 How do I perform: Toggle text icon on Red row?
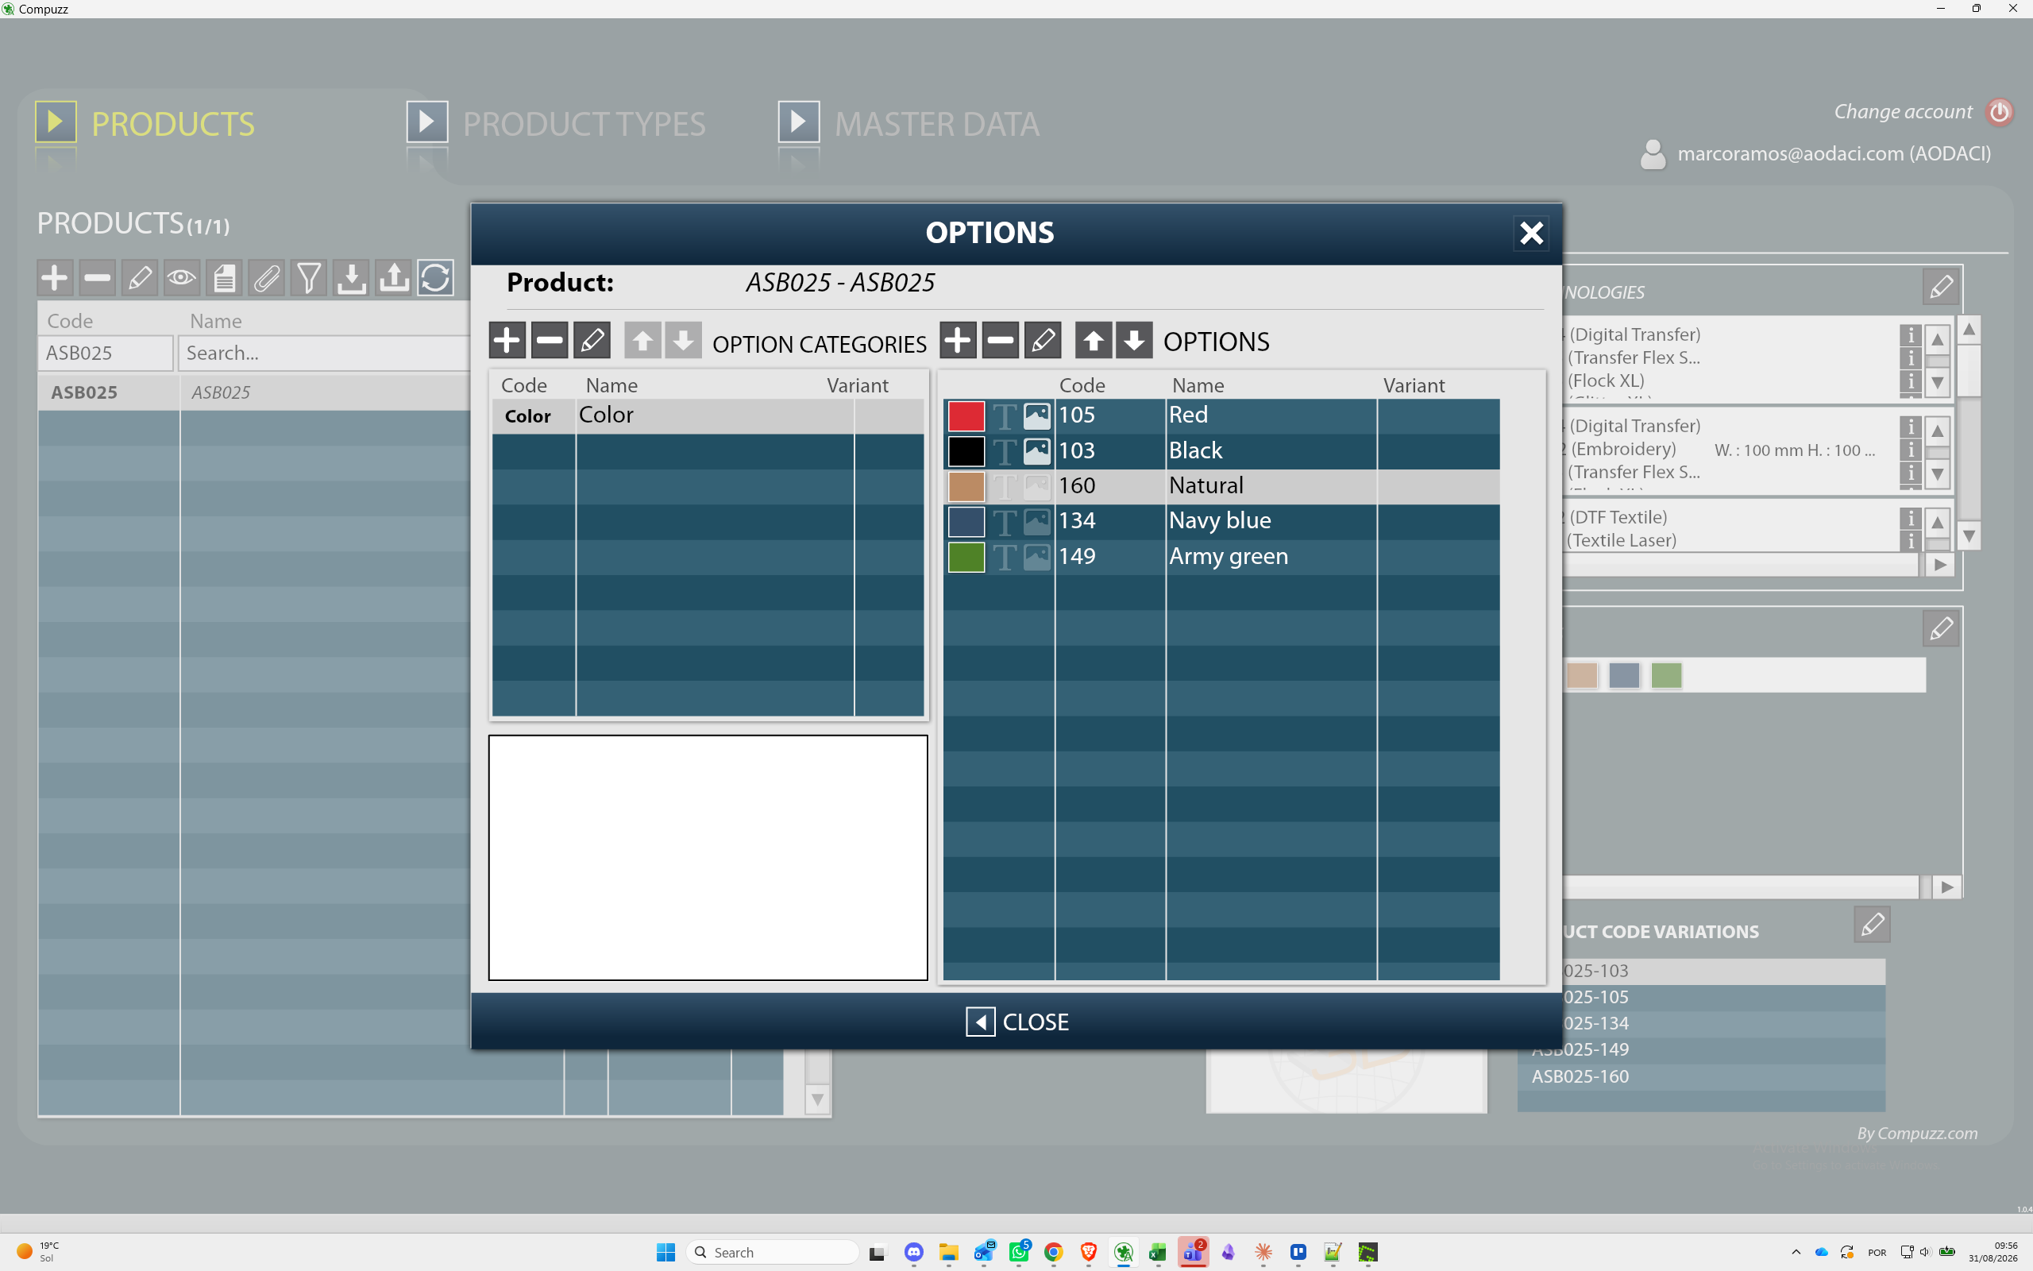click(1004, 416)
